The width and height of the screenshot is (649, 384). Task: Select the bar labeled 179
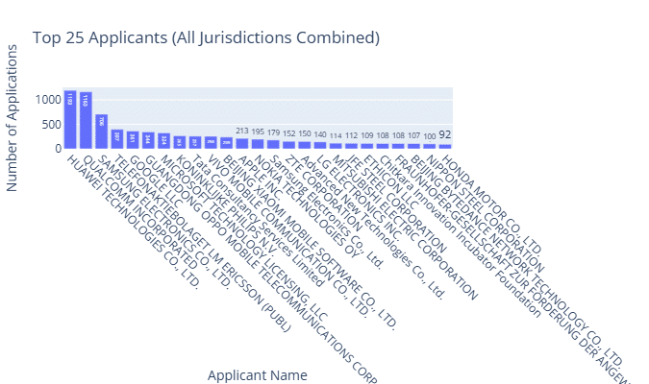274,145
